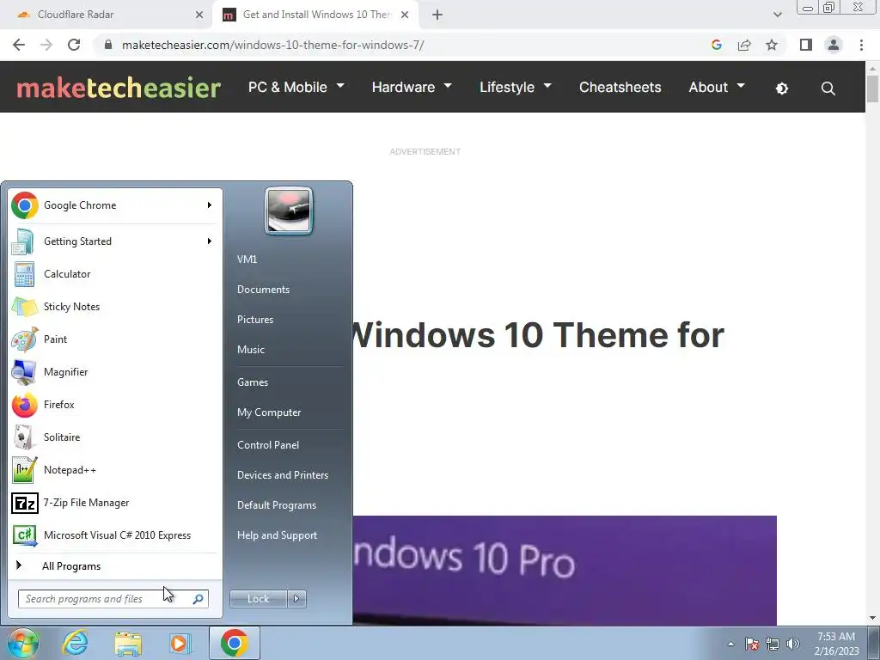Open the Lifestyle dropdown menu

(516, 87)
